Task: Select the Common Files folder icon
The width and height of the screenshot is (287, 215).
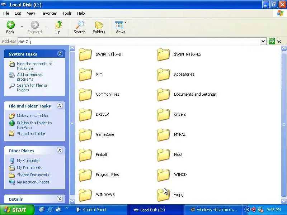Action: click(x=85, y=95)
